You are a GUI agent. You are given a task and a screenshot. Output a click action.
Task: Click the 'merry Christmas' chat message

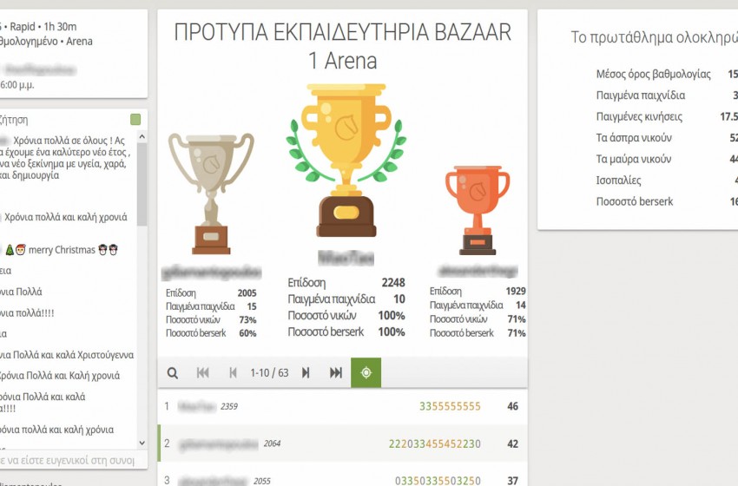pyautogui.click(x=62, y=250)
